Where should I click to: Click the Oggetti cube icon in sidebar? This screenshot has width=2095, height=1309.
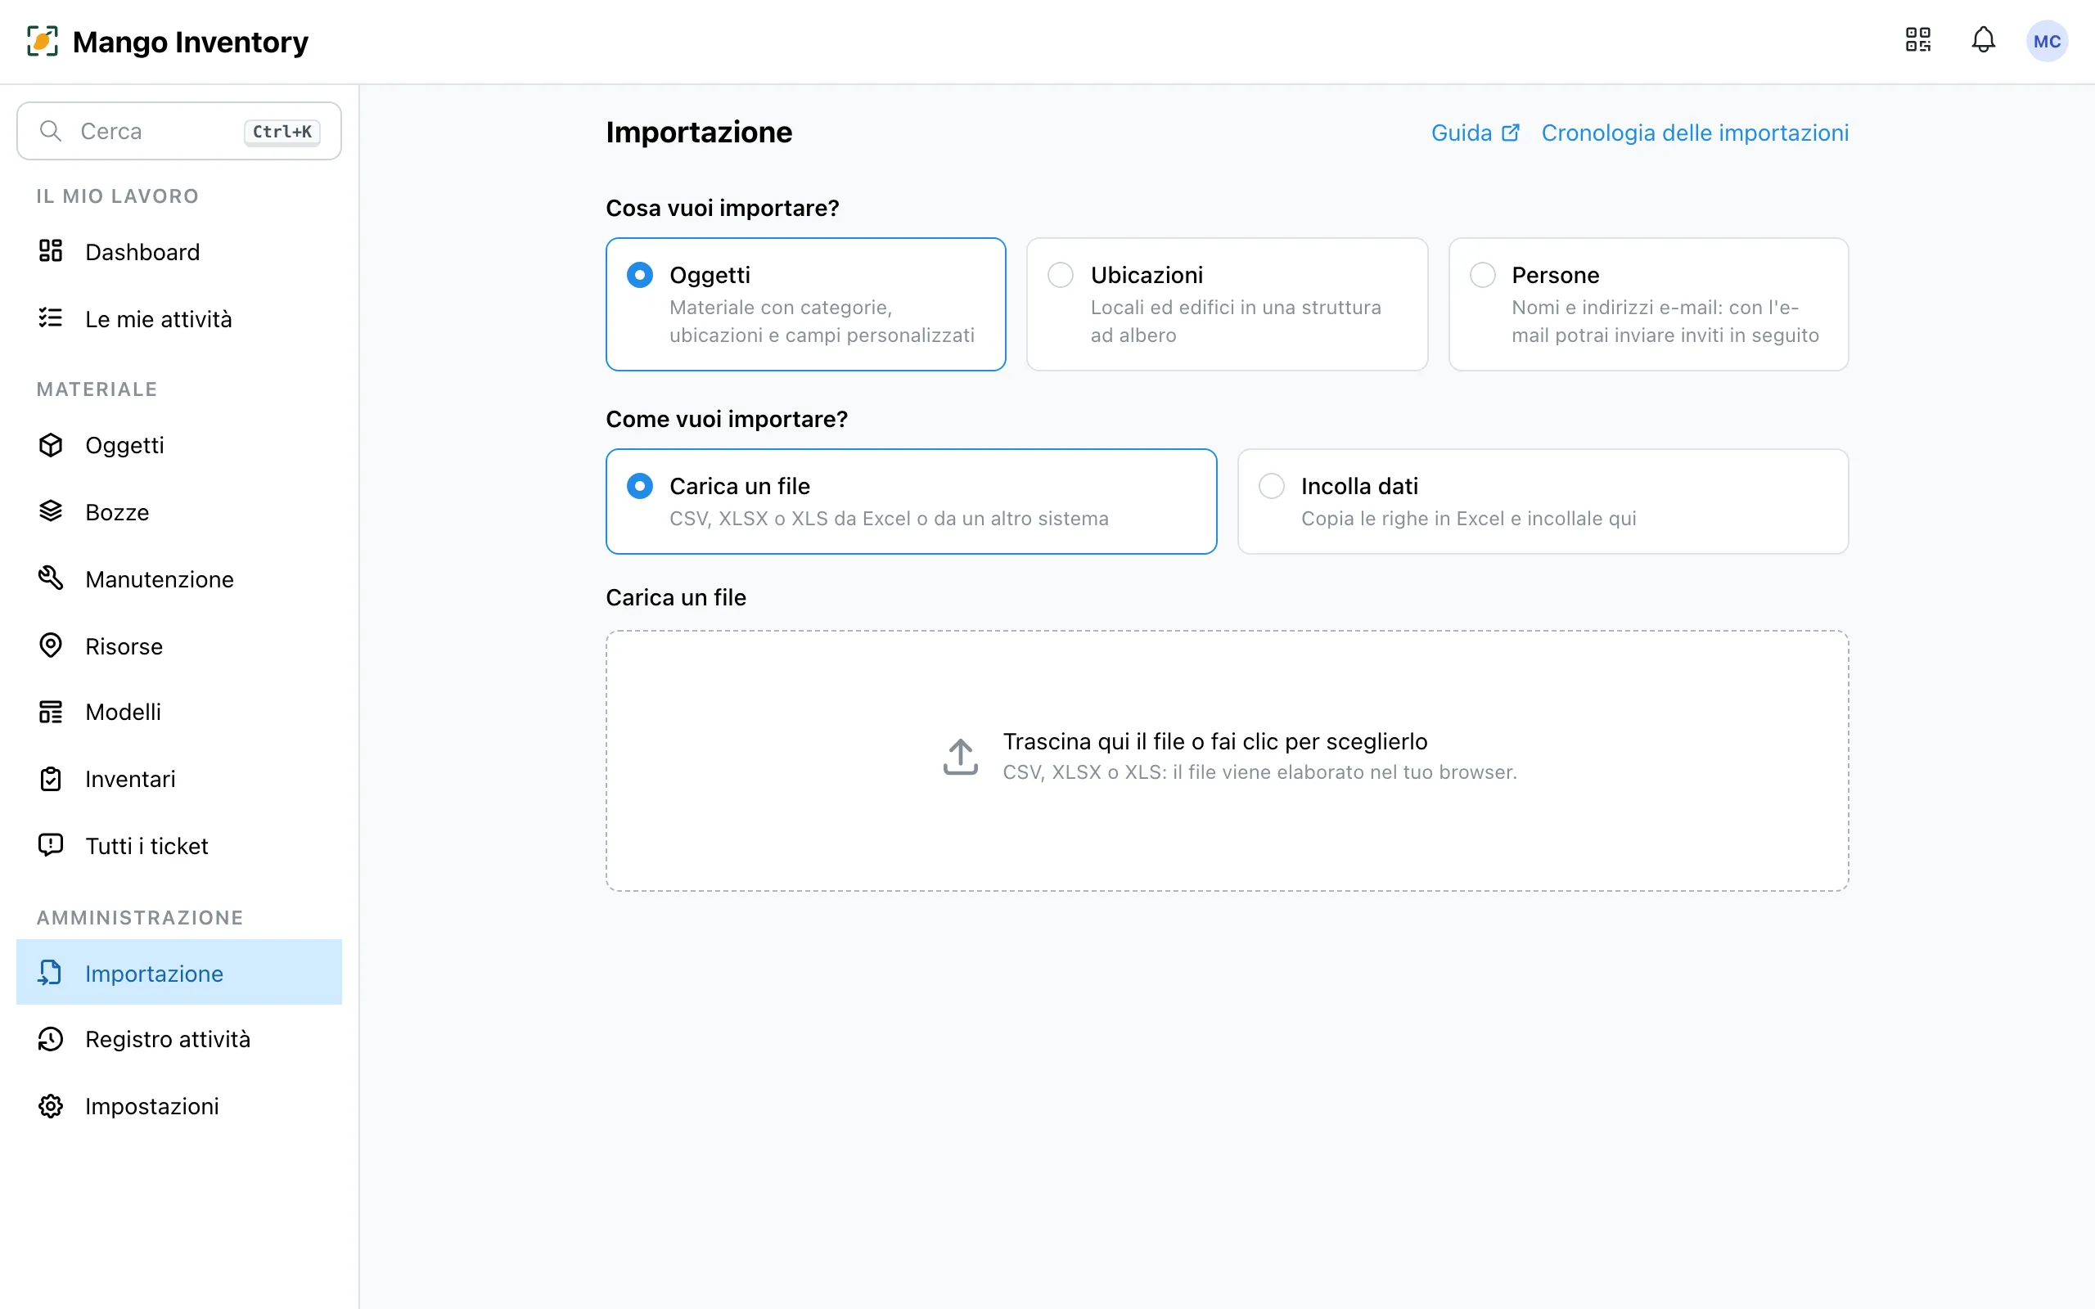coord(51,445)
